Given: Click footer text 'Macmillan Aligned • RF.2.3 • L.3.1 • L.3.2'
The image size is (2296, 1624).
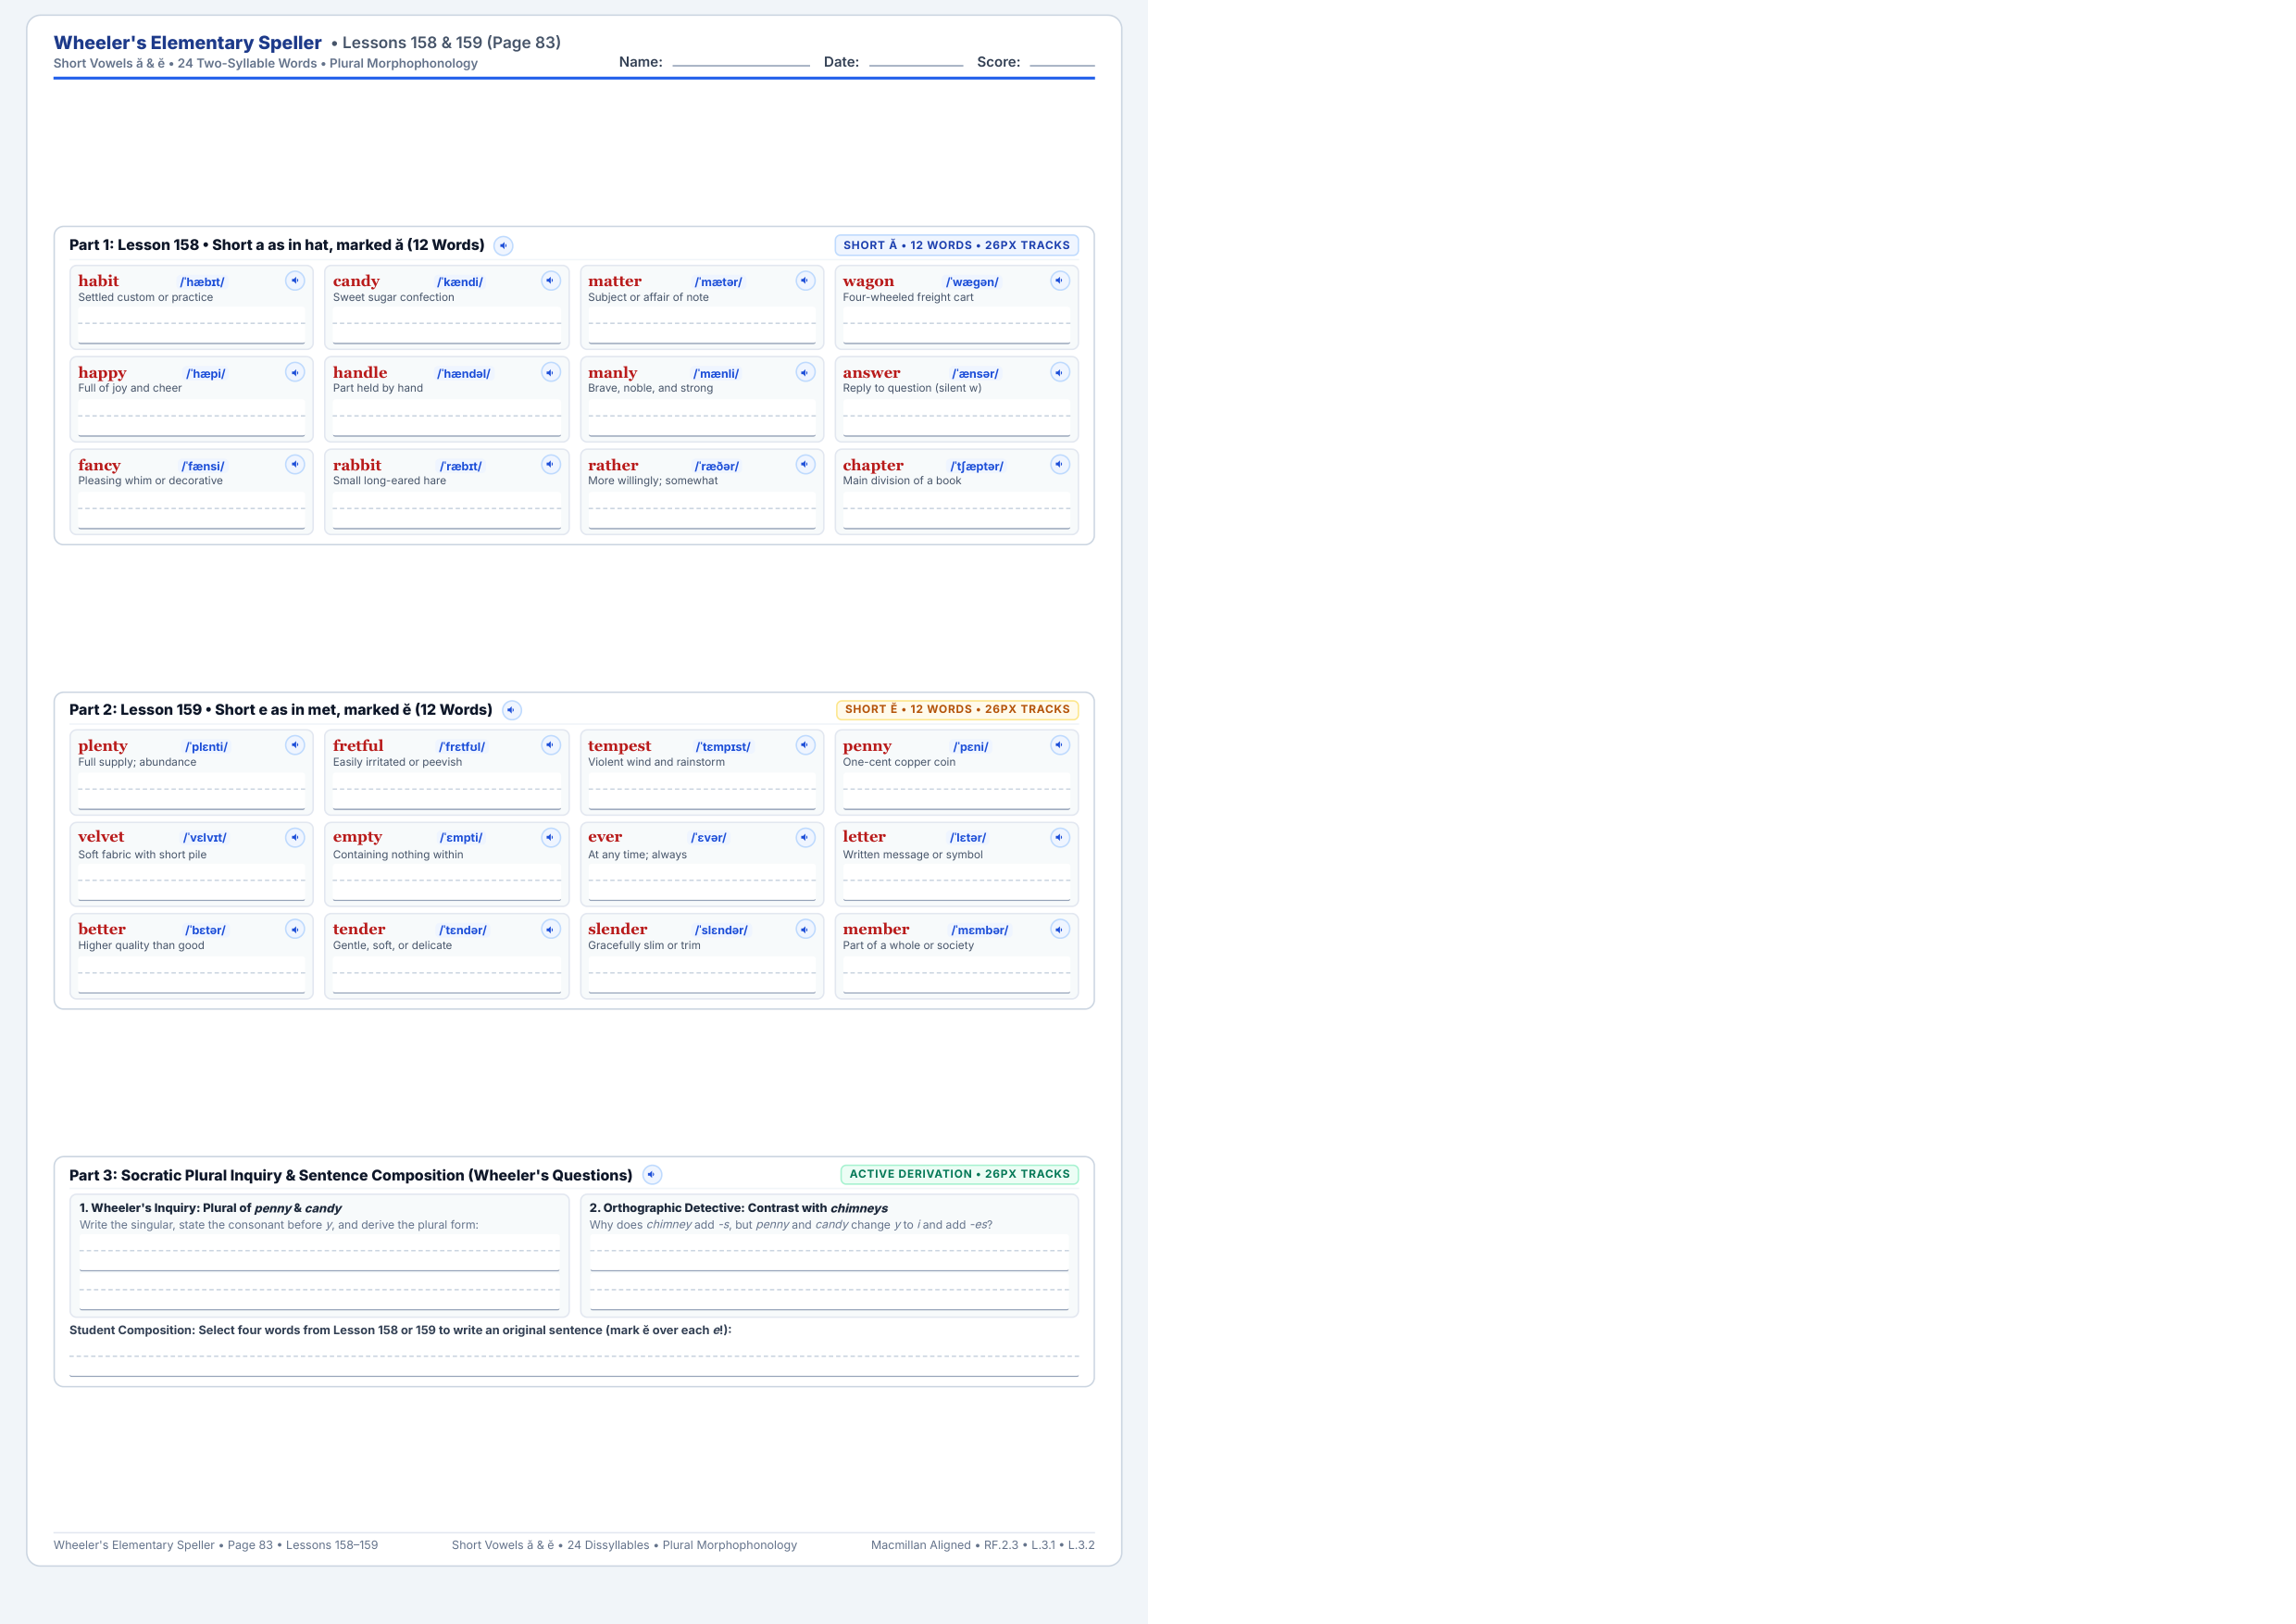Looking at the screenshot, I should tap(983, 1546).
